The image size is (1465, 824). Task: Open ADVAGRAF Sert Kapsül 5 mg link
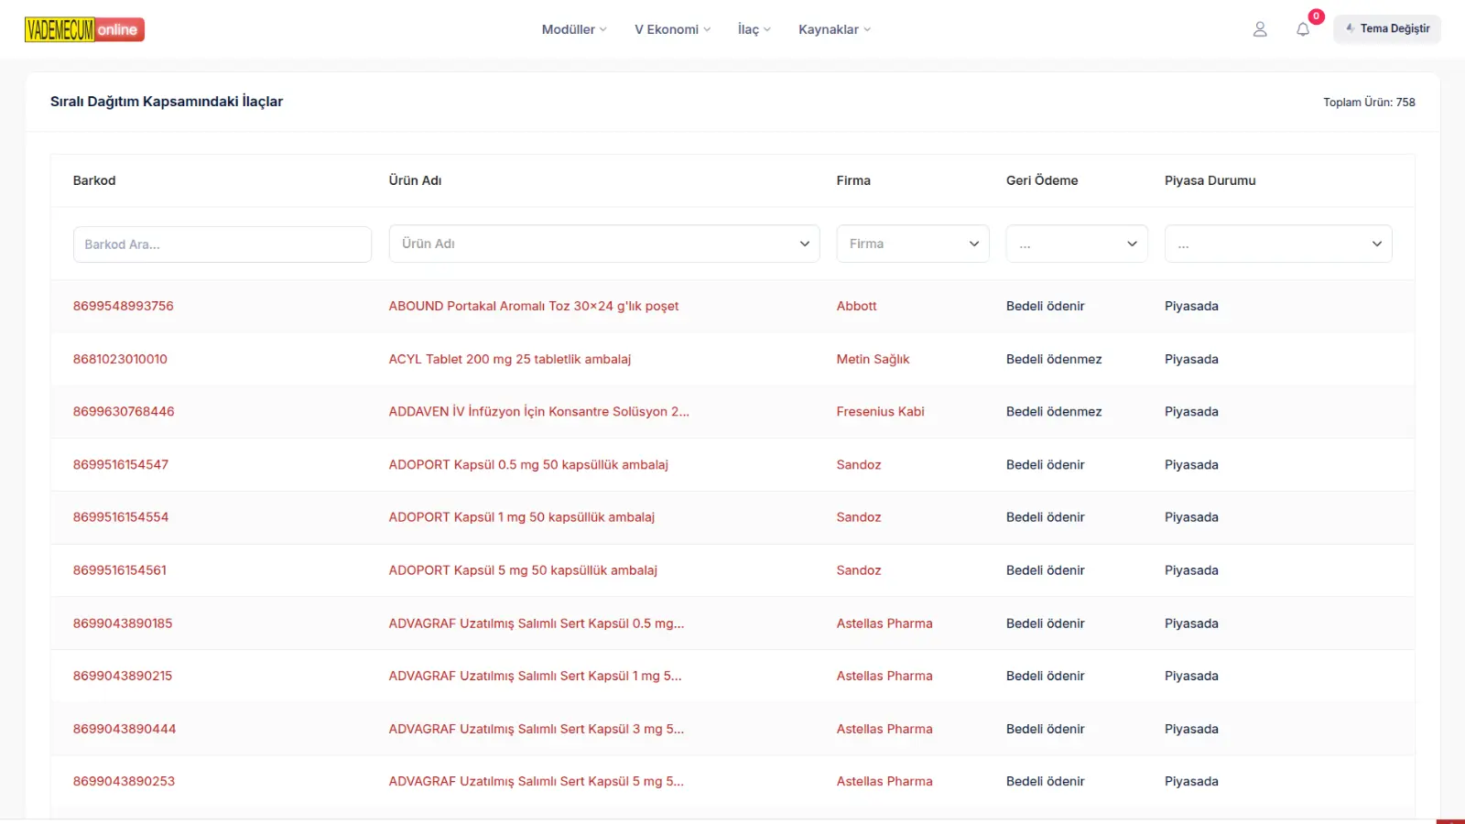coord(537,781)
